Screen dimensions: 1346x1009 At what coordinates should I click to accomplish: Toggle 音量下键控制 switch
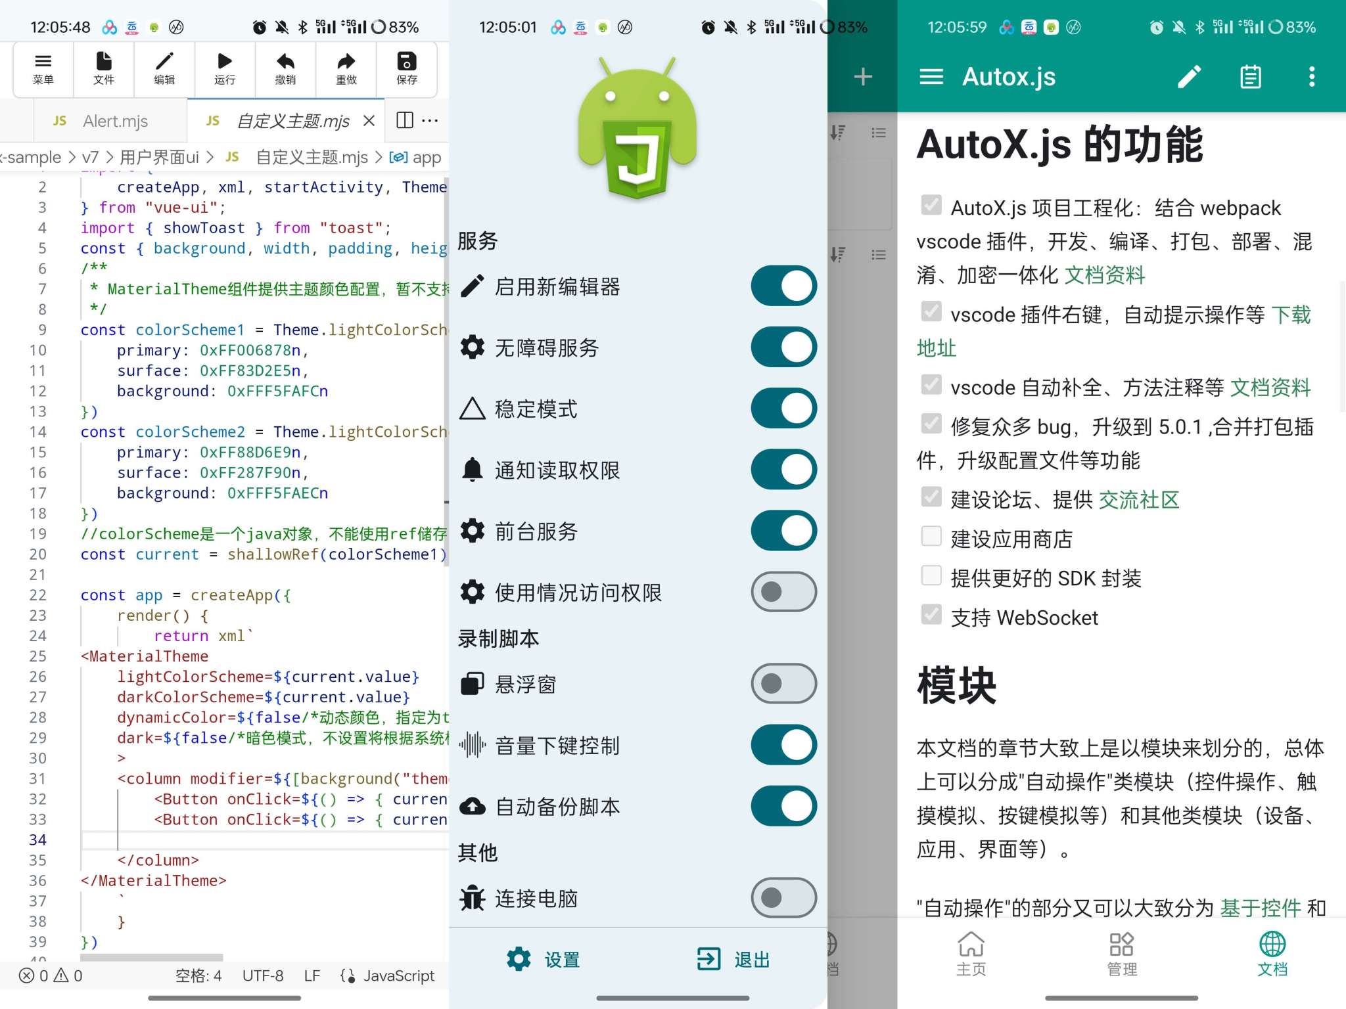[783, 745]
